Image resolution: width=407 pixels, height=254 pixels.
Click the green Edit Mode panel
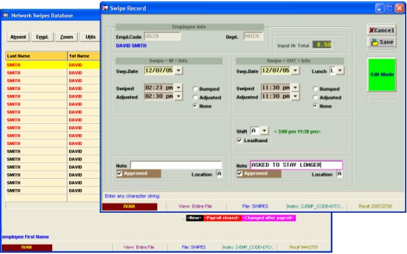pyautogui.click(x=382, y=75)
